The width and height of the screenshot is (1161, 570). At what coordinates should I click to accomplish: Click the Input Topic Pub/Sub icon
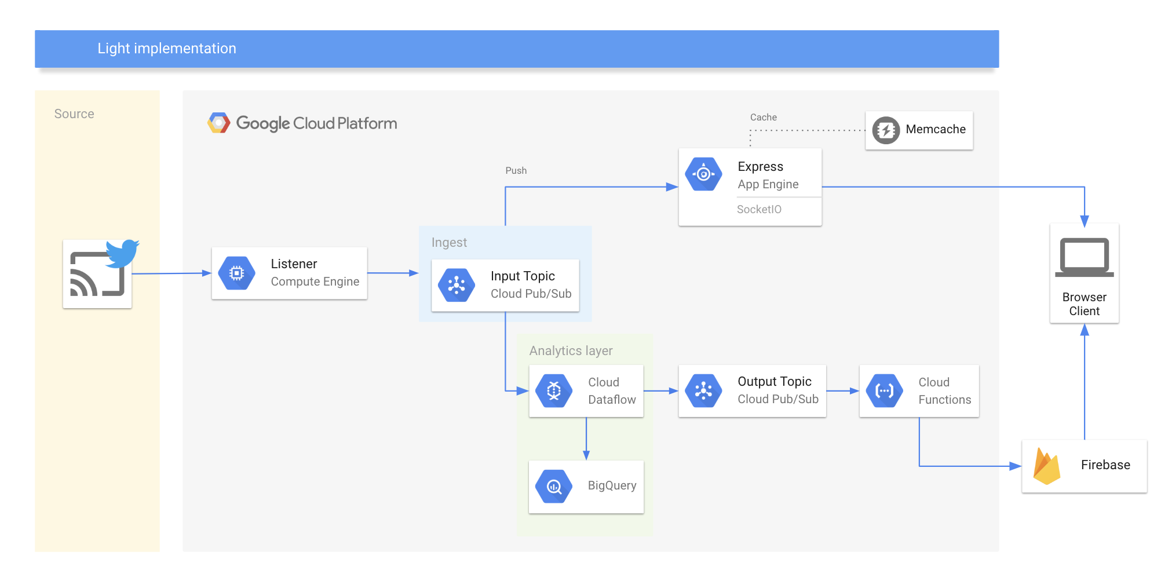(457, 285)
